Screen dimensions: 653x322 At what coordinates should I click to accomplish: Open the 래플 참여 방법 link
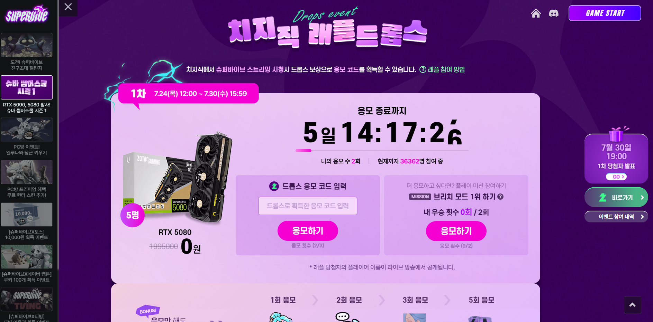point(446,69)
